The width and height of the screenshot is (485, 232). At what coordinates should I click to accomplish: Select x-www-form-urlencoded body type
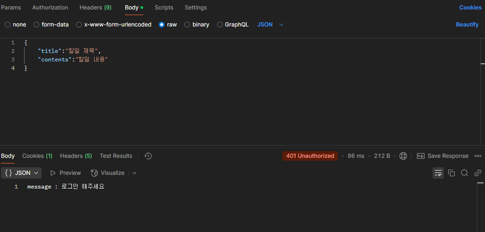[114, 25]
